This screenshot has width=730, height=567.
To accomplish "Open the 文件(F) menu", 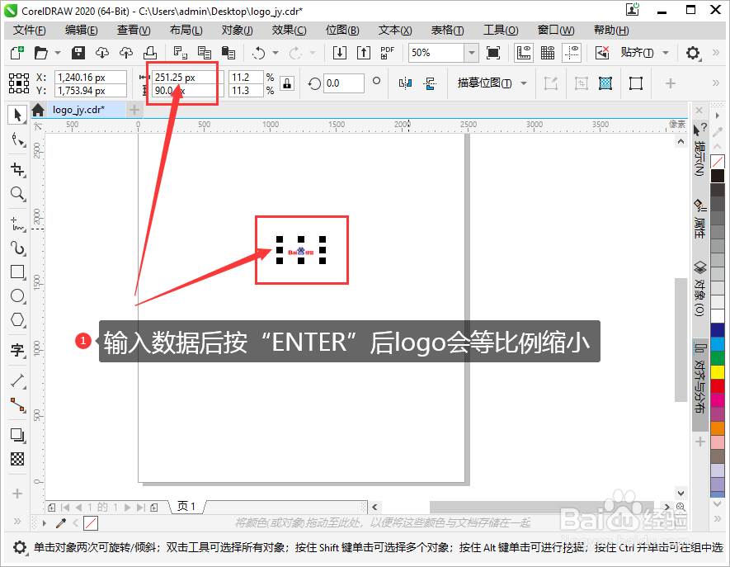I will 30,31.
